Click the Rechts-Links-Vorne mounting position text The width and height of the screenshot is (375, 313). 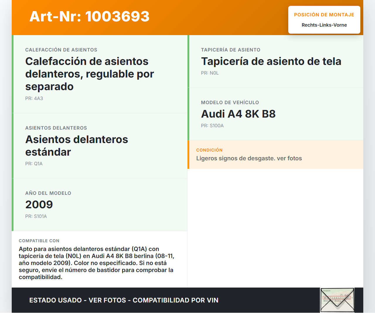point(324,25)
